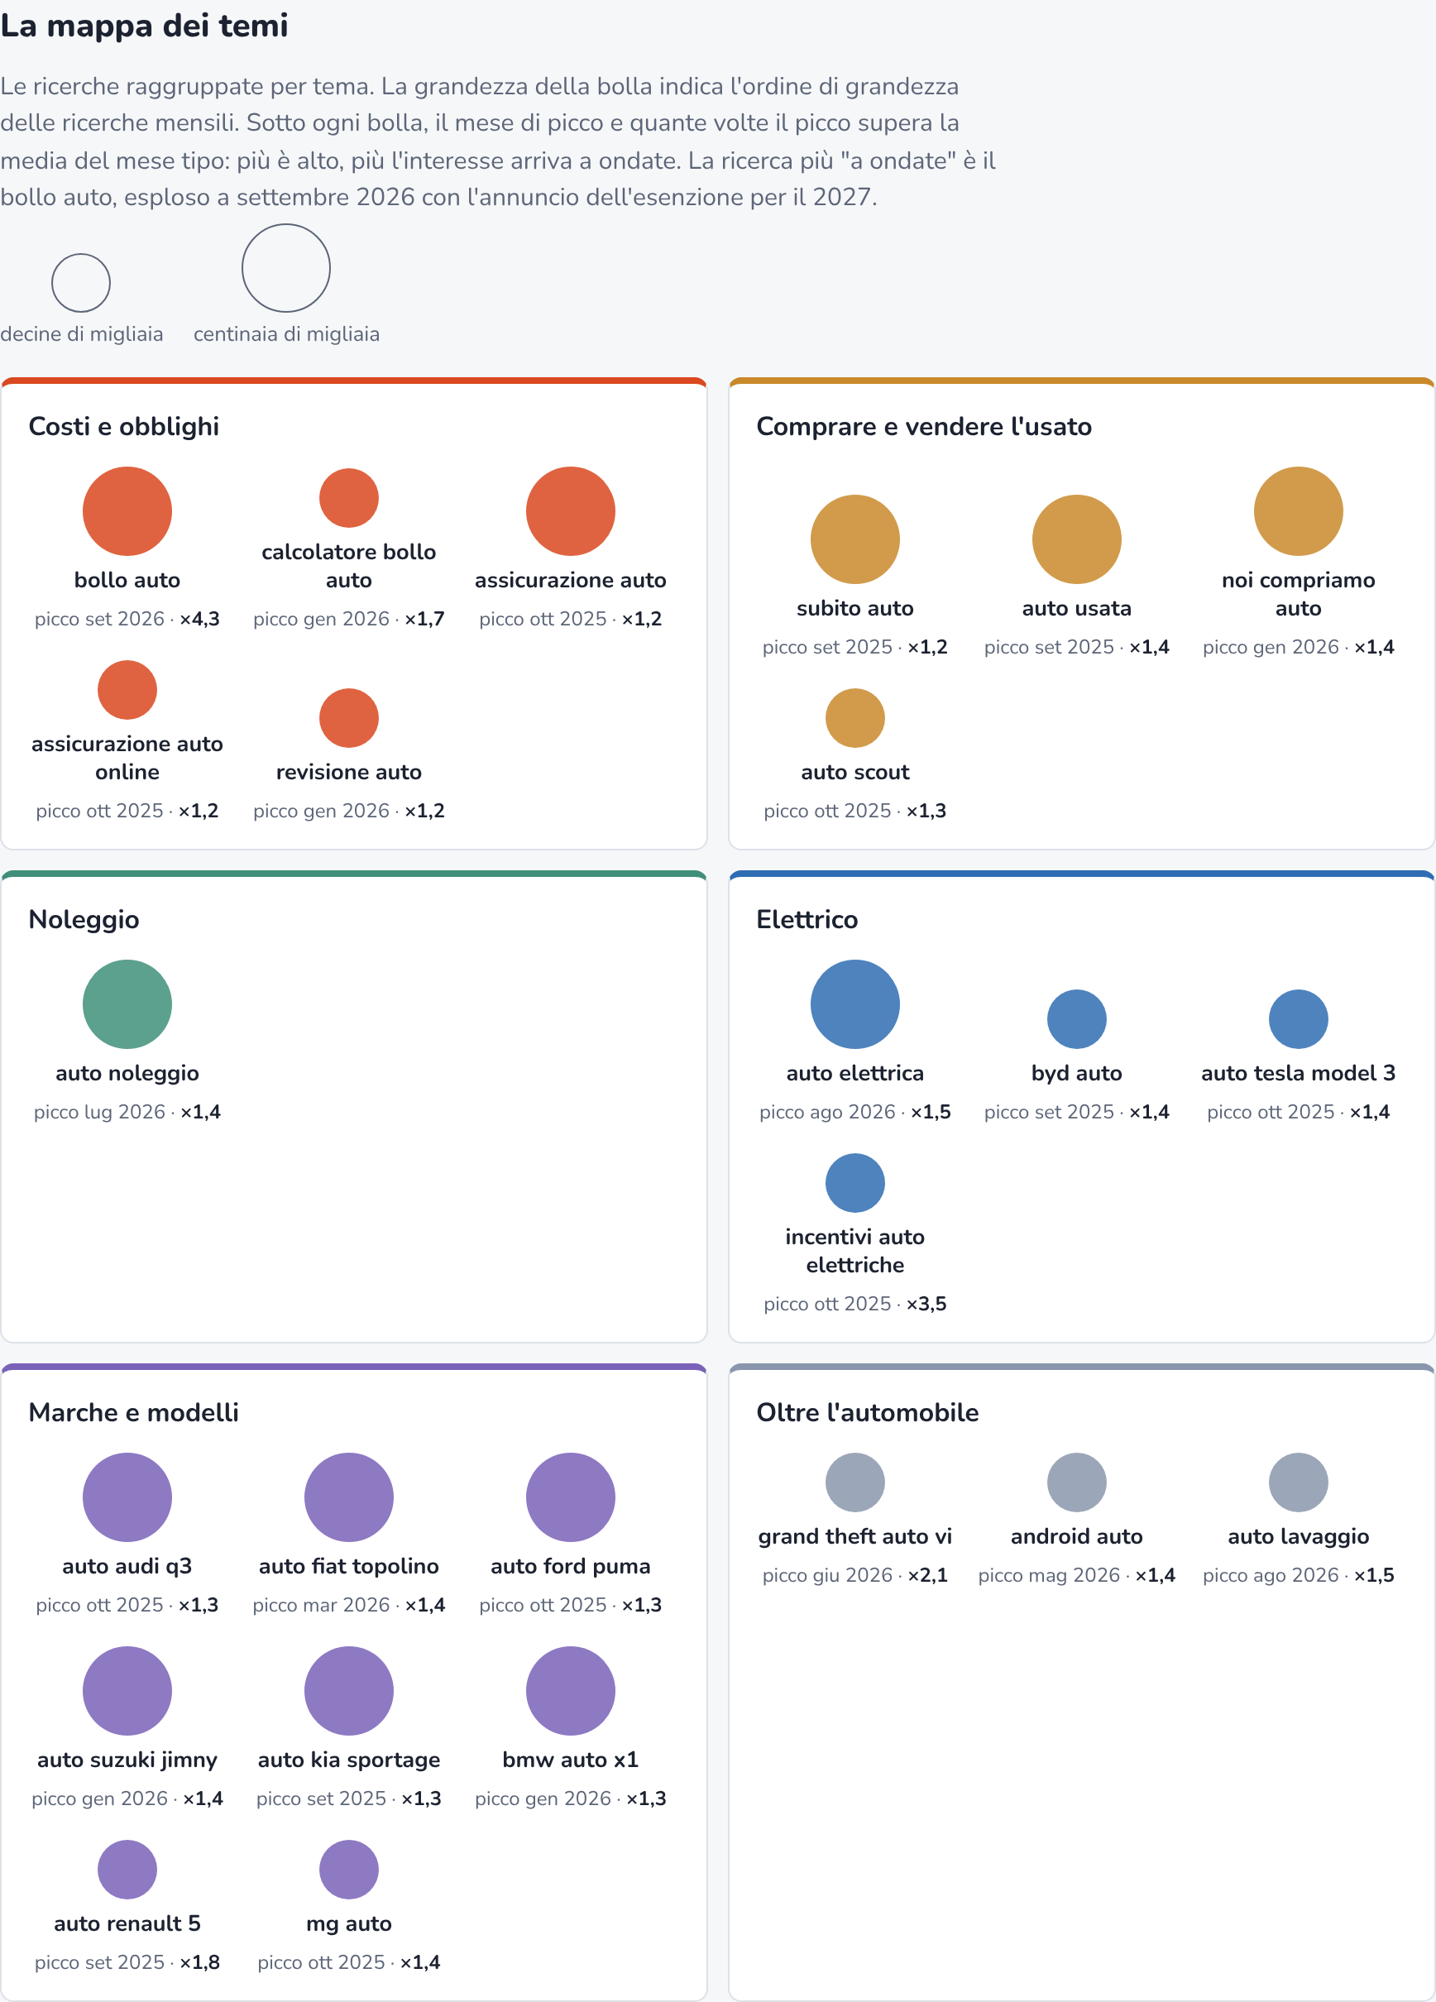Select the subito auto bubble

pos(854,539)
